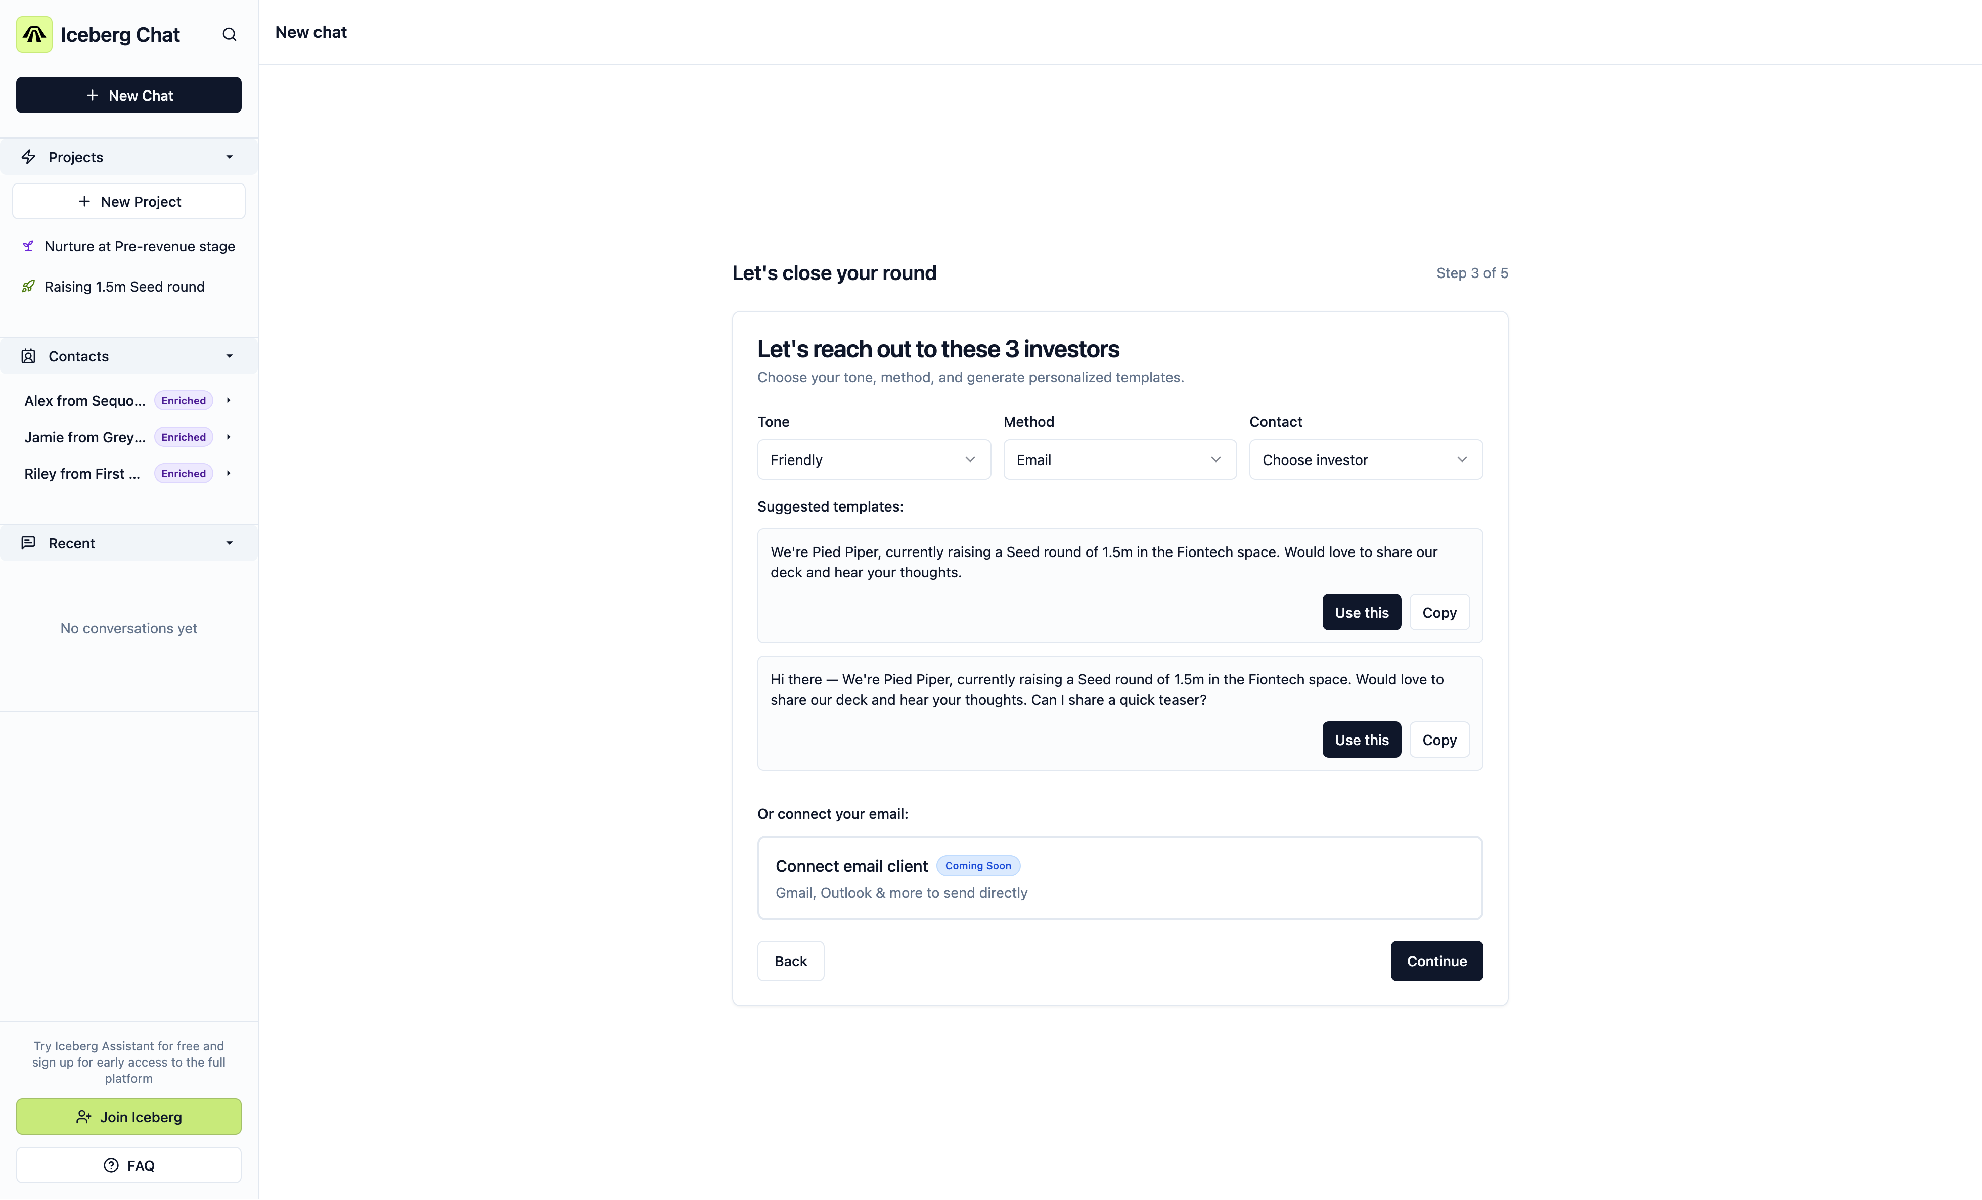Click the rocket icon beside Raising 1.5m Seed round
The width and height of the screenshot is (1982, 1200).
click(29, 286)
